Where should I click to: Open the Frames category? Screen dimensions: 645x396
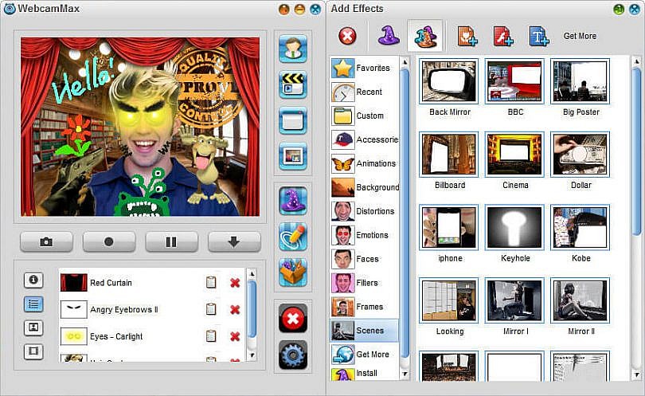365,307
